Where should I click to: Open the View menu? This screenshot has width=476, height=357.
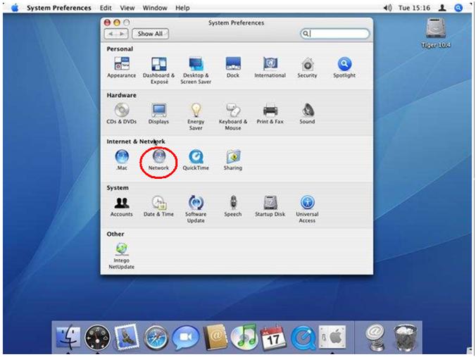[127, 8]
